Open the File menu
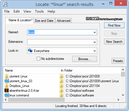 click(x=7, y=11)
